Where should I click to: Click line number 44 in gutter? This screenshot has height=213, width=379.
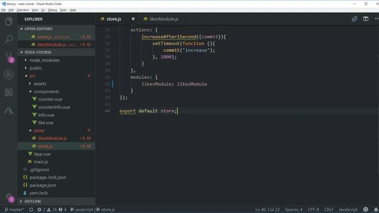(x=108, y=98)
